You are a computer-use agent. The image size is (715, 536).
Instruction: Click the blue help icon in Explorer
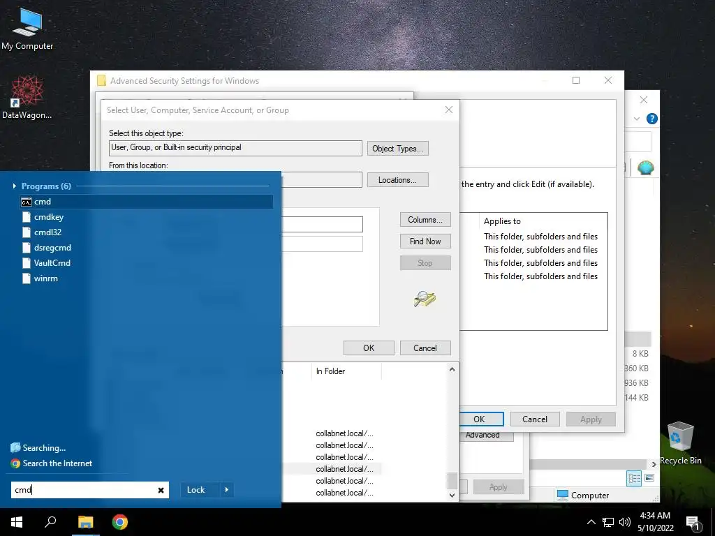click(x=651, y=119)
